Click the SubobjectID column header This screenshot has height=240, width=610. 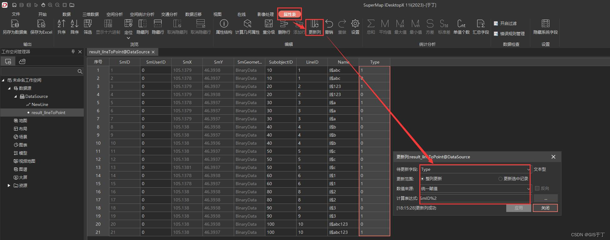point(281,62)
